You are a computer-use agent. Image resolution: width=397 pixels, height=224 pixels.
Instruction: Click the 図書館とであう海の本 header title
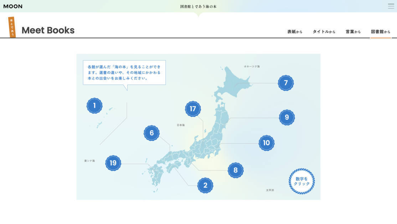pos(198,6)
